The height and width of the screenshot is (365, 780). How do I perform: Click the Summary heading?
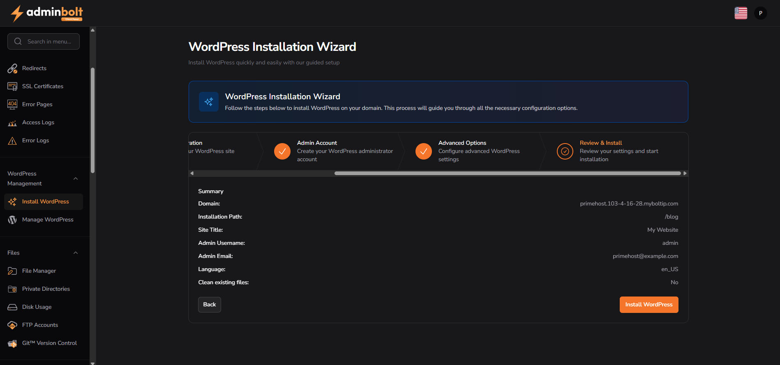click(x=211, y=192)
